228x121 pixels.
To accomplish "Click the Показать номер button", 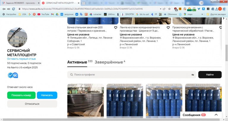I will pos(21,95).
